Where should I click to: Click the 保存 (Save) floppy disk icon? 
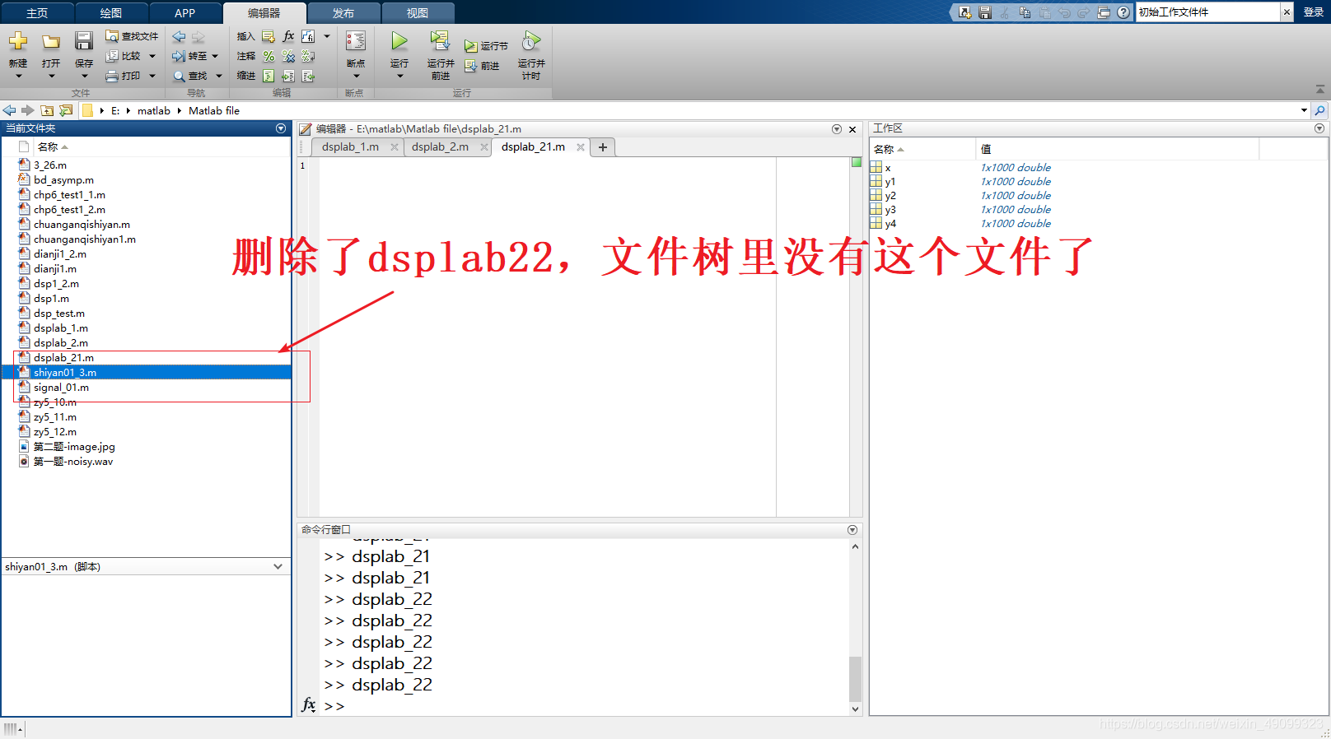click(x=84, y=41)
